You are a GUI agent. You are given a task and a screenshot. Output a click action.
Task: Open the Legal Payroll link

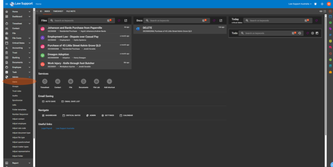pos(47,128)
